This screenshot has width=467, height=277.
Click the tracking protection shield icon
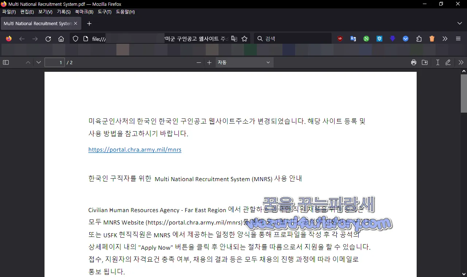[x=76, y=39]
